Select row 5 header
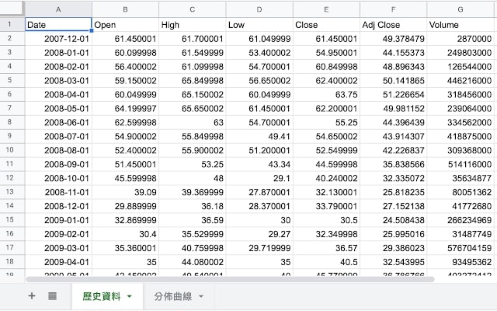Viewport: 497px width, 311px height. pyautogui.click(x=12, y=80)
